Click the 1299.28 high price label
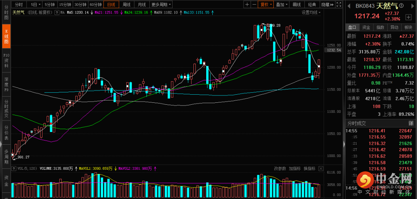Image resolution: width=417 pixels, height=199 pixels. (273, 25)
